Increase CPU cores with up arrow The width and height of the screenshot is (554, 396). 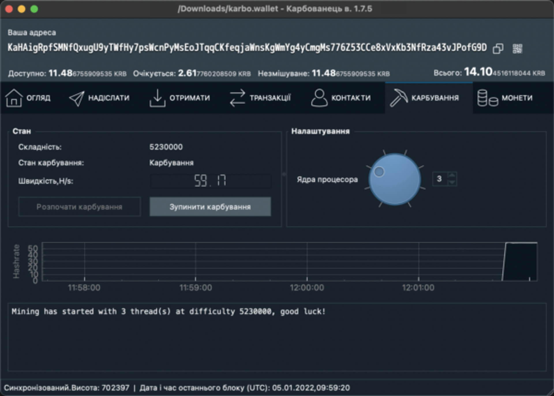click(452, 175)
